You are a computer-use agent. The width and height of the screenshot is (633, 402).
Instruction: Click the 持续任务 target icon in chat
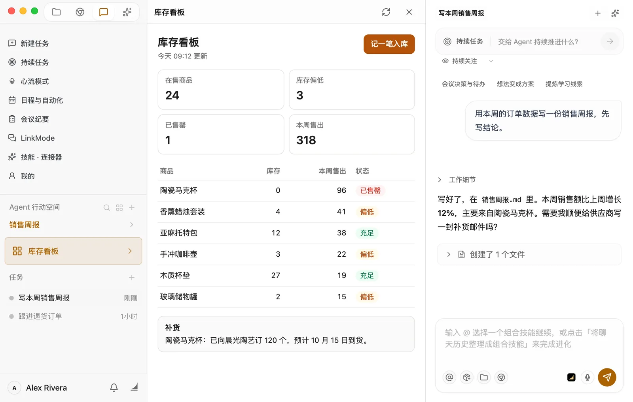coord(447,41)
